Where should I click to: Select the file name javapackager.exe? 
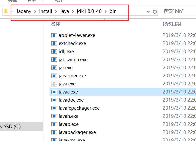coord(77,132)
